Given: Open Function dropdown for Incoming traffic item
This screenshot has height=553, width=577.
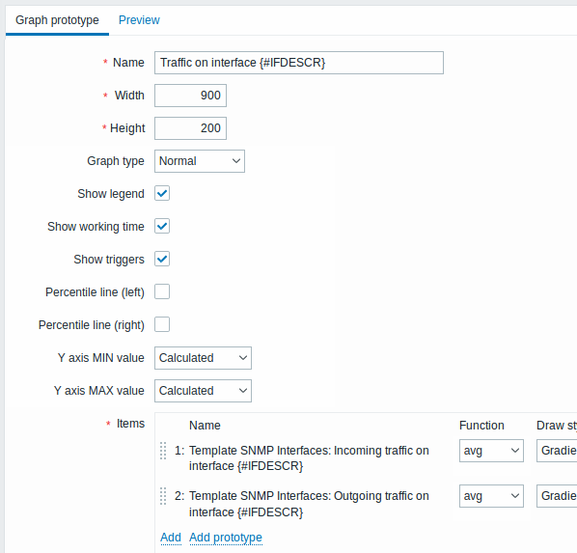Looking at the screenshot, I should (491, 451).
